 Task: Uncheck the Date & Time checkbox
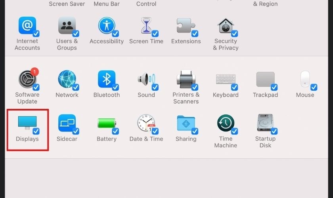click(155, 131)
